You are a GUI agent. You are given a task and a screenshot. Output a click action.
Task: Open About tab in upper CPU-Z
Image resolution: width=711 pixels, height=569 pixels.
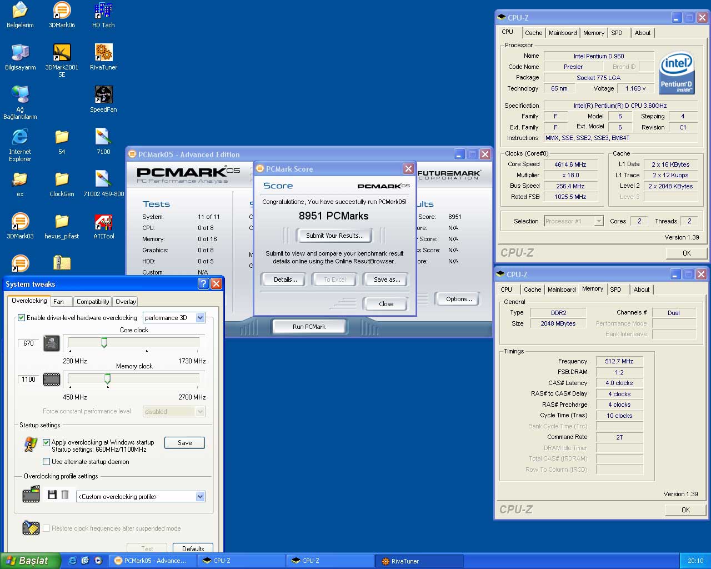click(x=643, y=33)
